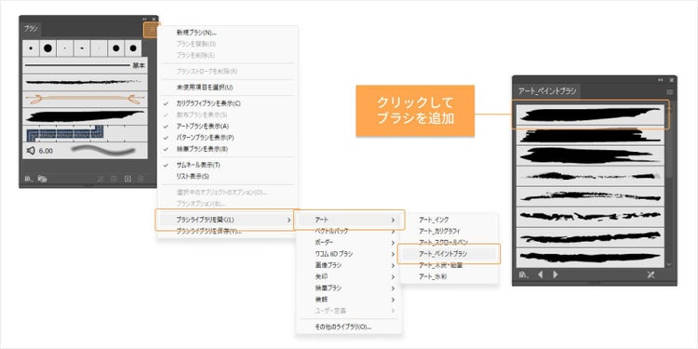Open アート_木炭・鉛筆 brush library

(440, 265)
